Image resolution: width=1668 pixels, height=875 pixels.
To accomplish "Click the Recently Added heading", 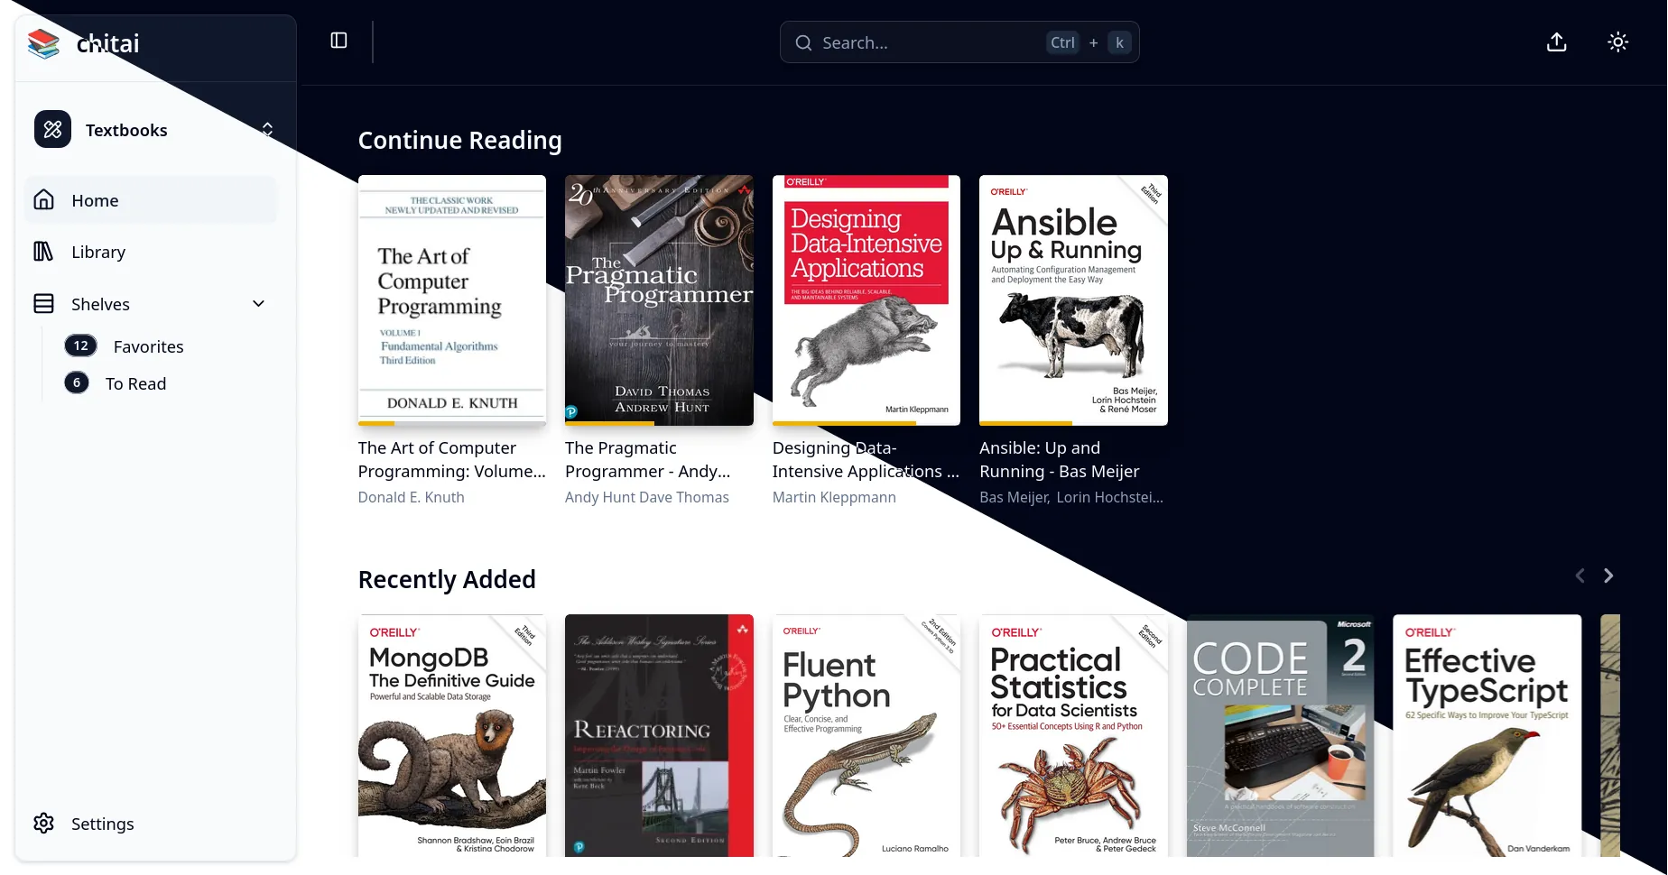I will pyautogui.click(x=447, y=579).
